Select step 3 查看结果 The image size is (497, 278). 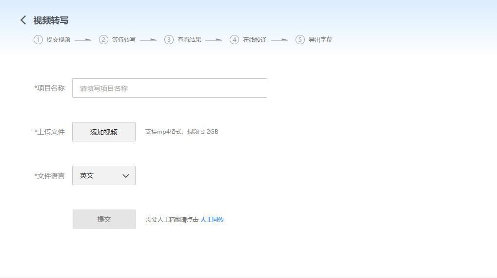(183, 40)
